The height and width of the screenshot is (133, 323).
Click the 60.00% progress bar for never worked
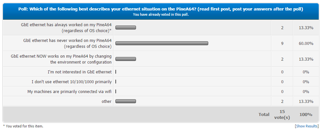pyautogui.click(x=162, y=43)
